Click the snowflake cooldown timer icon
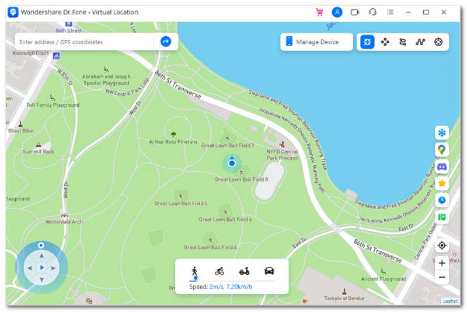Viewport: 467px width, 312px height. click(x=442, y=133)
